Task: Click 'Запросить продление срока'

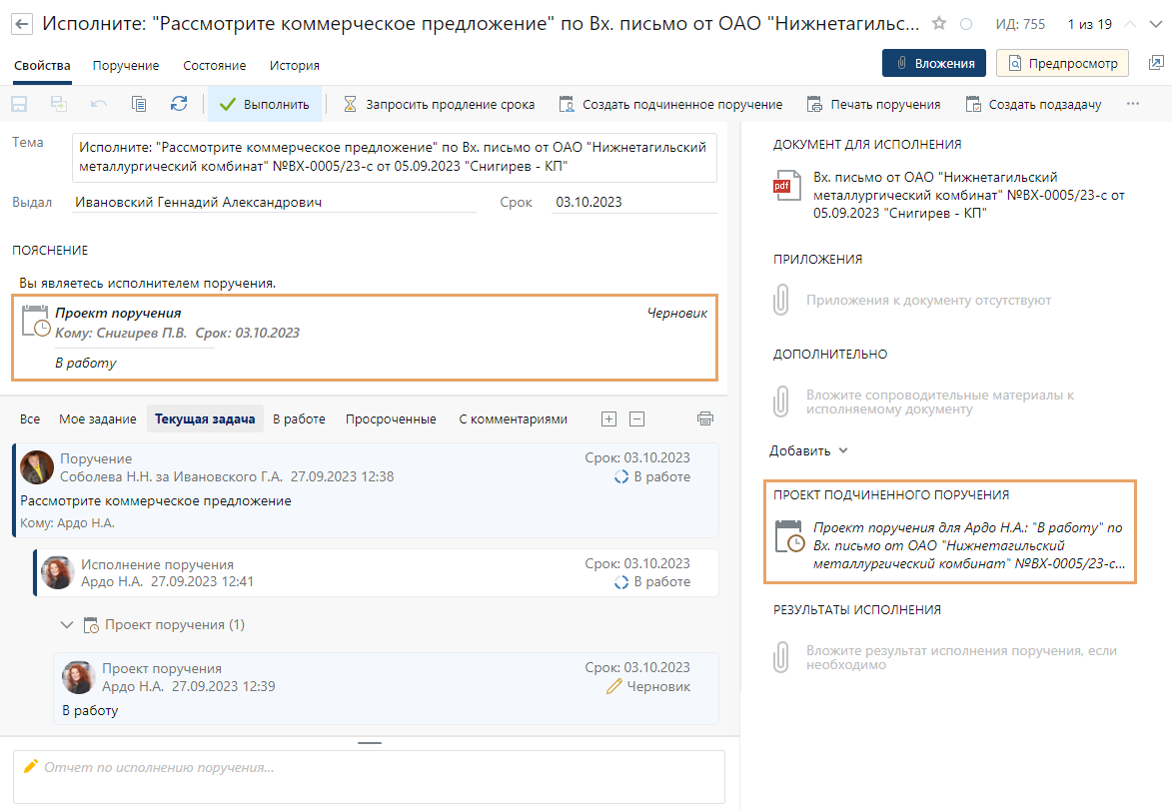Action: click(439, 104)
